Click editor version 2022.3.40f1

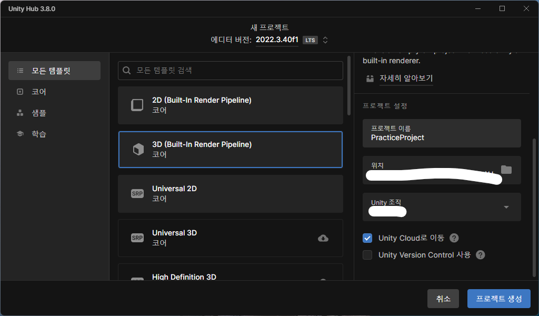click(277, 40)
